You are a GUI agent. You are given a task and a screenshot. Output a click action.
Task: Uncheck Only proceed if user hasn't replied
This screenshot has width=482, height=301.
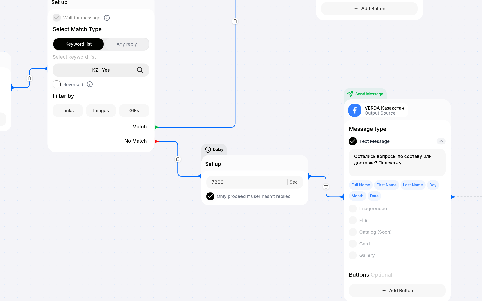point(210,196)
